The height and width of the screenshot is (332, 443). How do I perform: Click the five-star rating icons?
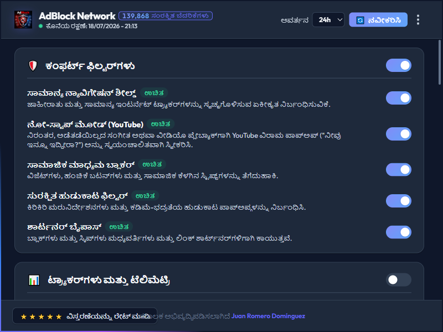[x=41, y=317]
